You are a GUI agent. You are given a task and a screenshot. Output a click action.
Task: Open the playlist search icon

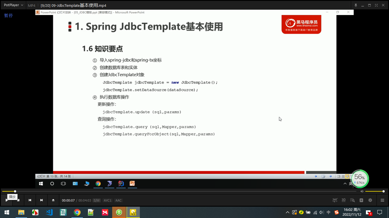tap(353, 200)
